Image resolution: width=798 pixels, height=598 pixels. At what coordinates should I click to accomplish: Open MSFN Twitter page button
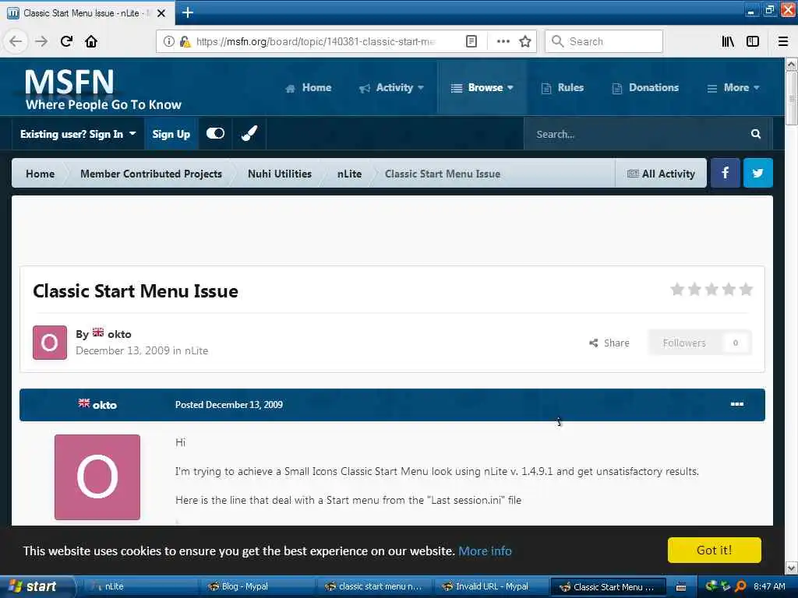pyautogui.click(x=757, y=174)
